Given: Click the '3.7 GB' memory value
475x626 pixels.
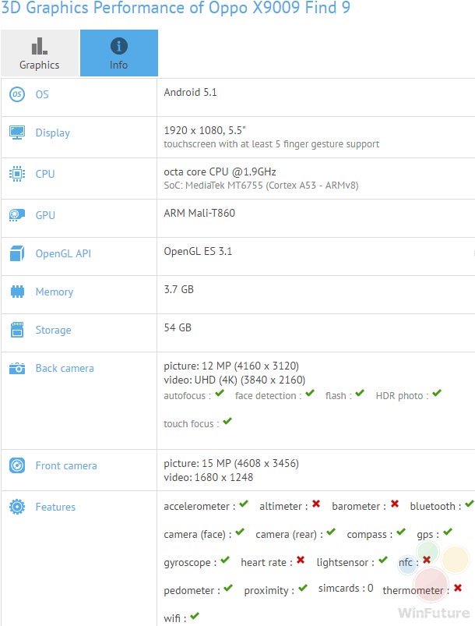Looking at the screenshot, I should click(178, 289).
